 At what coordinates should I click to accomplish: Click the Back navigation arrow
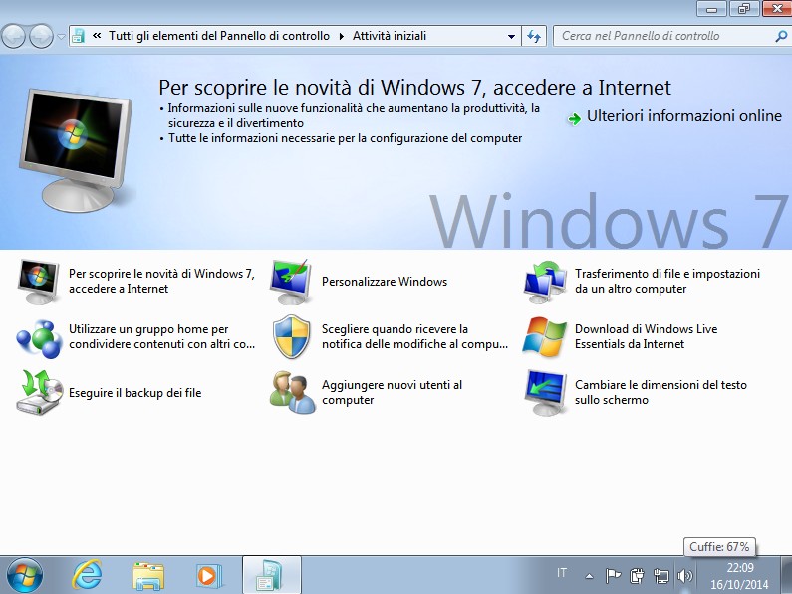click(14, 36)
